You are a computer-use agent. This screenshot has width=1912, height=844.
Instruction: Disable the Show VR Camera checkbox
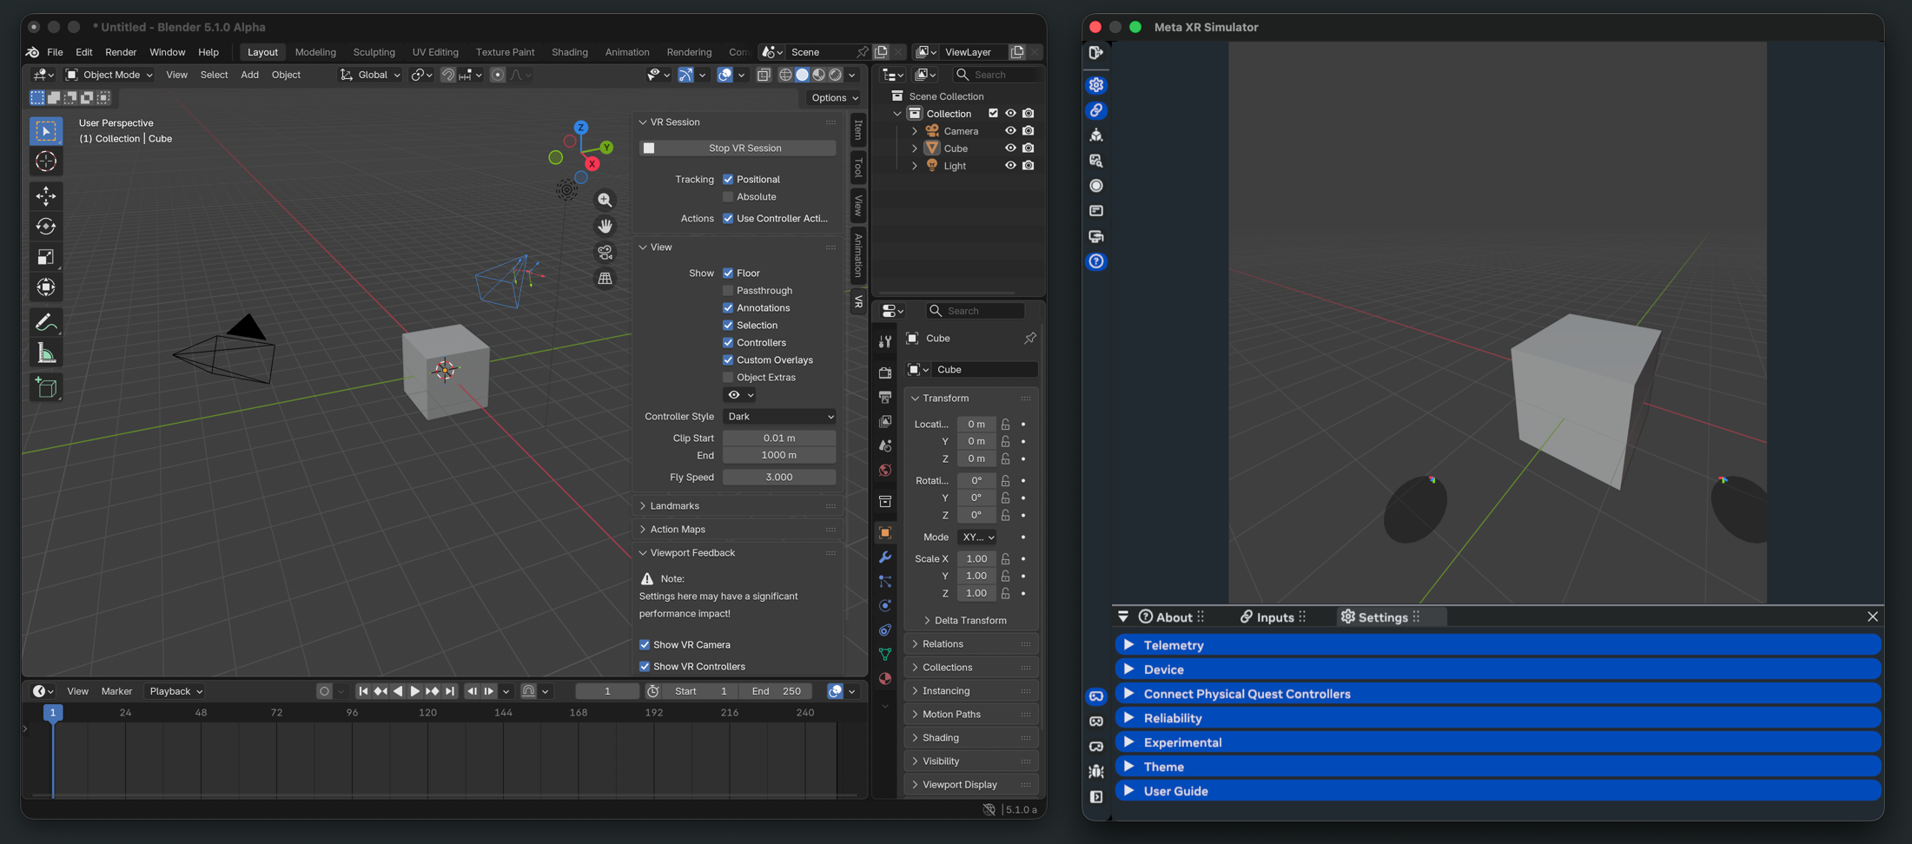click(x=645, y=645)
